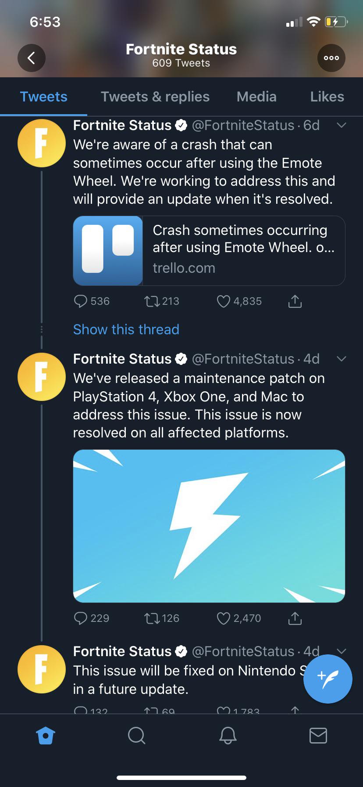The image size is (363, 787).
Task: Select the Home icon in bottom navigation
Action: (x=46, y=736)
